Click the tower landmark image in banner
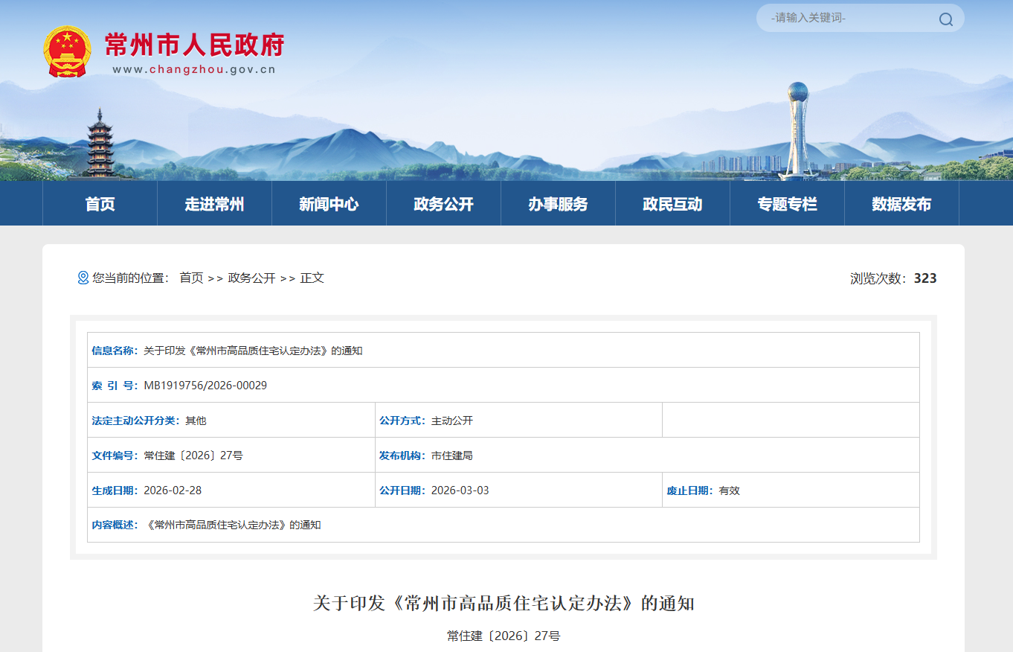 pos(797,130)
